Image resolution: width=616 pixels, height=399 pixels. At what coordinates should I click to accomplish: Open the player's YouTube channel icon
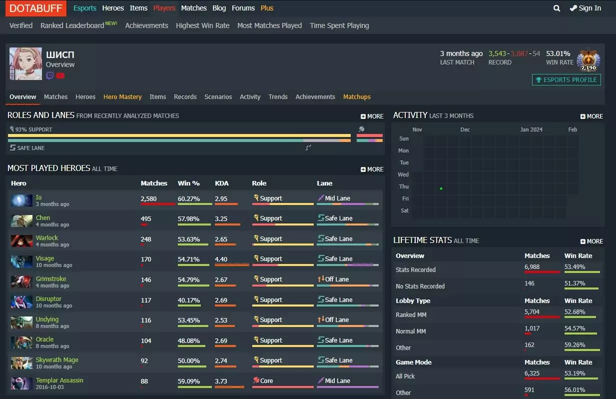tap(60, 75)
